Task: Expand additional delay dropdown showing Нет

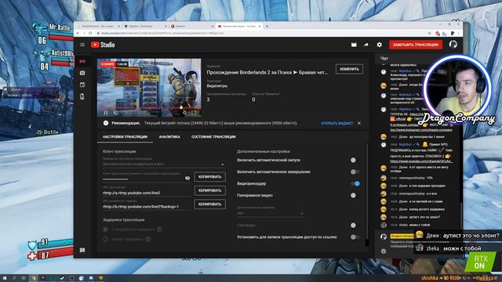Action: [x=270, y=213]
